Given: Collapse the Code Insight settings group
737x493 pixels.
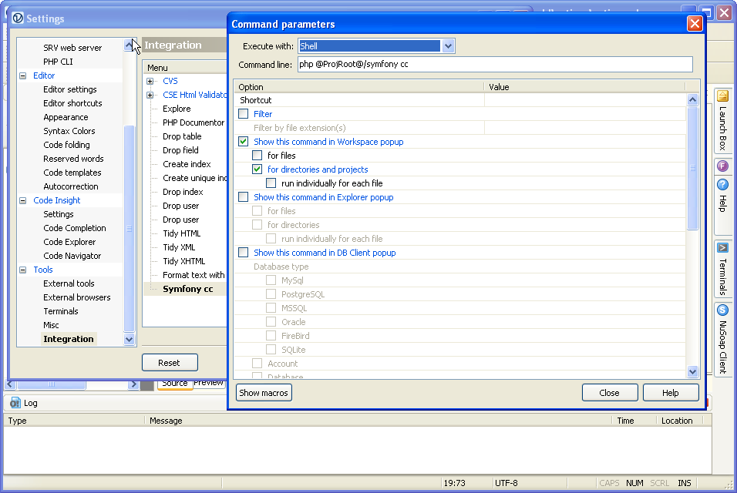Looking at the screenshot, I should [x=23, y=200].
